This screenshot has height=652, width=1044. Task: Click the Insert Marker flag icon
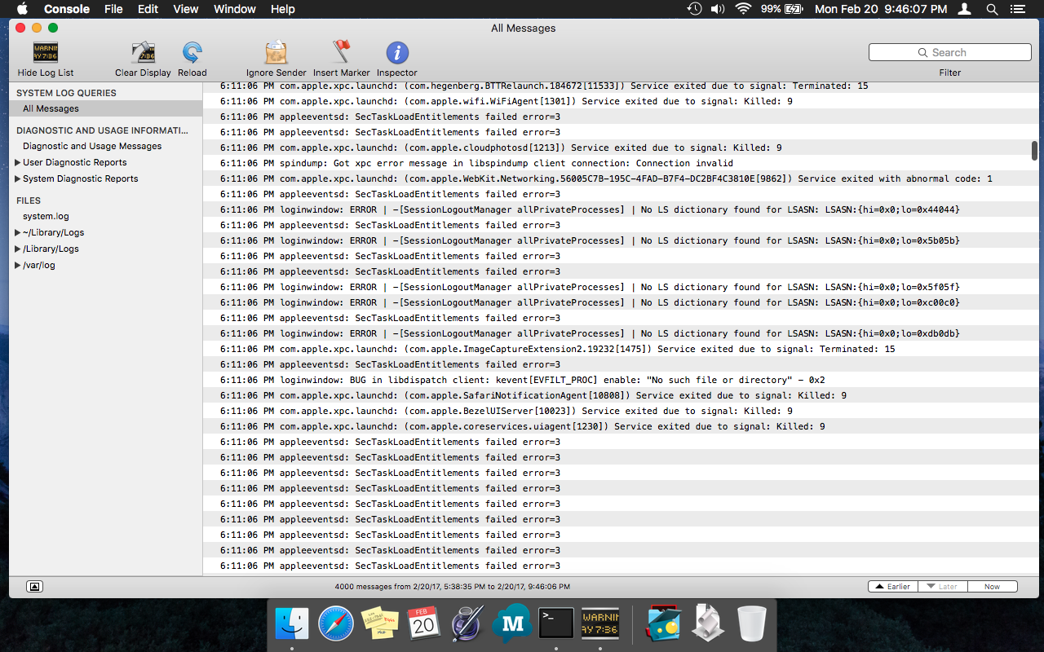pyautogui.click(x=342, y=53)
